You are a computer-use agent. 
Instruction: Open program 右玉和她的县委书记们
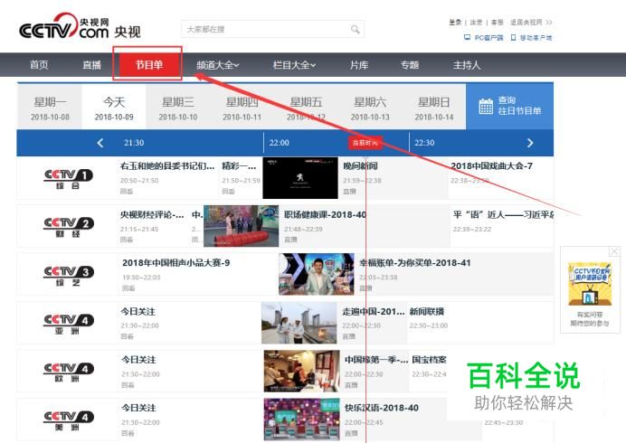point(167,166)
